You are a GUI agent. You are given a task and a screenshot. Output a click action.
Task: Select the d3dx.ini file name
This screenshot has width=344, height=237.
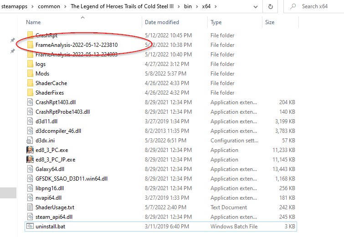[x=45, y=141]
